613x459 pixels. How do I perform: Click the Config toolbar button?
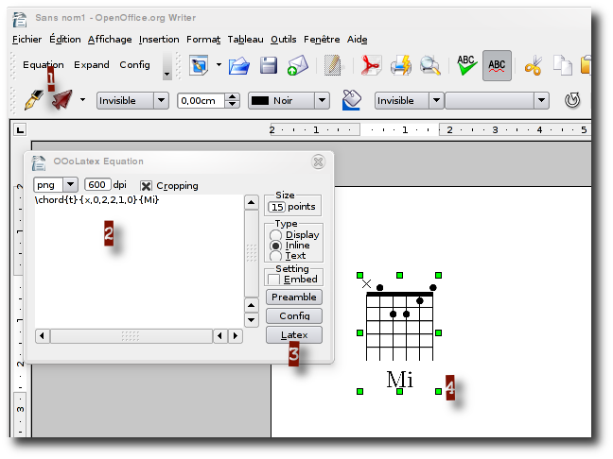point(134,65)
